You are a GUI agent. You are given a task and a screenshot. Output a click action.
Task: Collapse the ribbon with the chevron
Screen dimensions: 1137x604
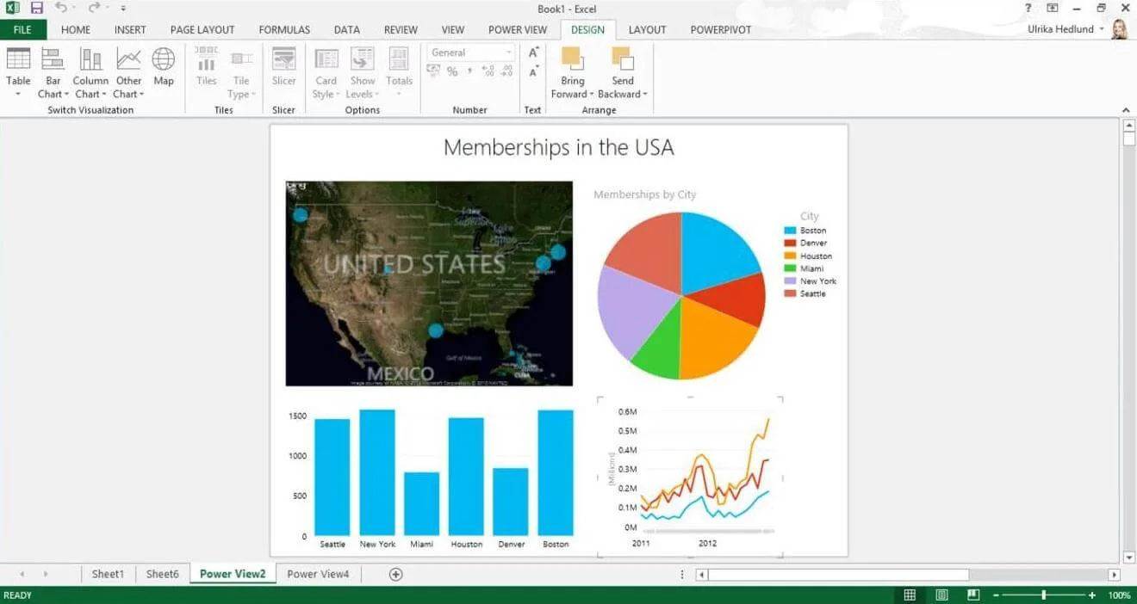[1125, 110]
